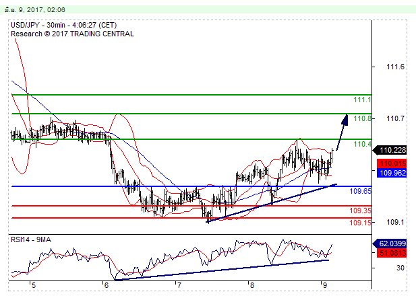This screenshot has width=416, height=300.
Task: Click the blue 109.65 pivot label
Action: (360, 191)
